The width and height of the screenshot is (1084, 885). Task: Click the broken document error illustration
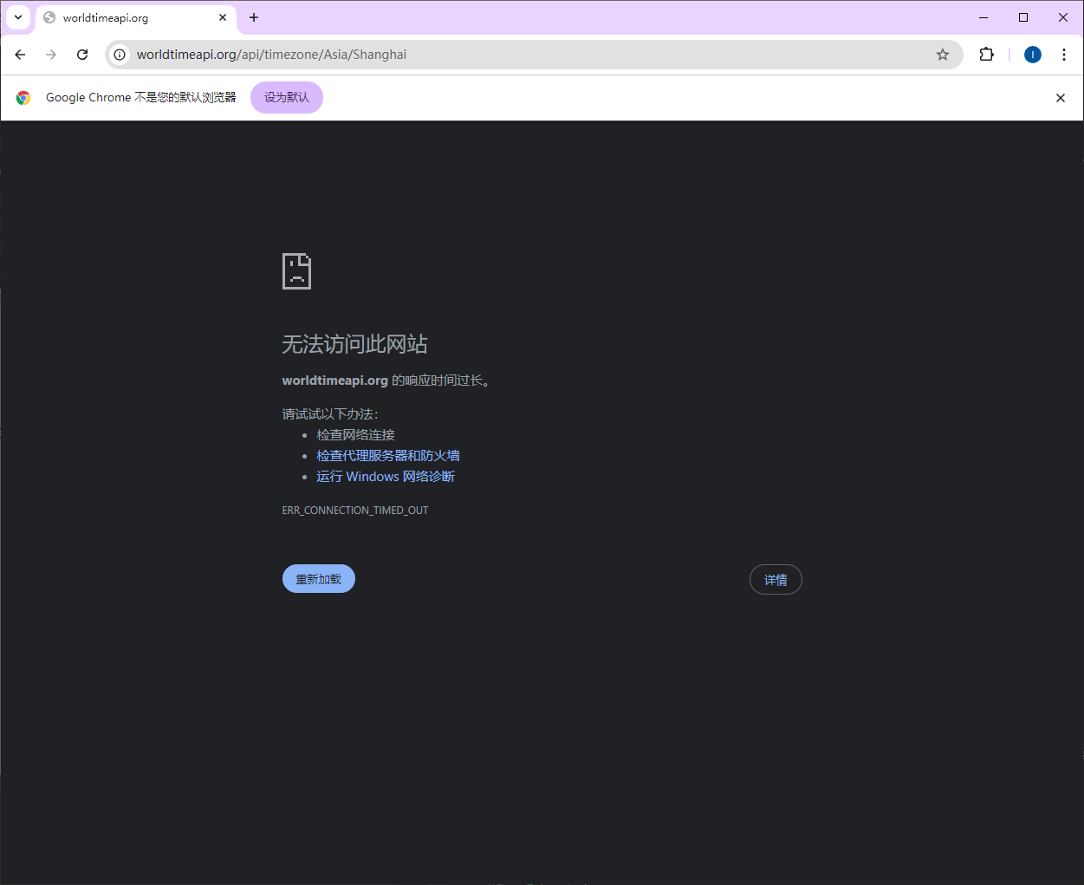click(296, 271)
